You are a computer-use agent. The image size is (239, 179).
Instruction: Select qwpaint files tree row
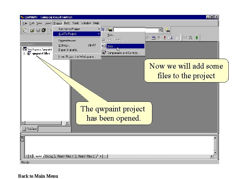pos(39,53)
